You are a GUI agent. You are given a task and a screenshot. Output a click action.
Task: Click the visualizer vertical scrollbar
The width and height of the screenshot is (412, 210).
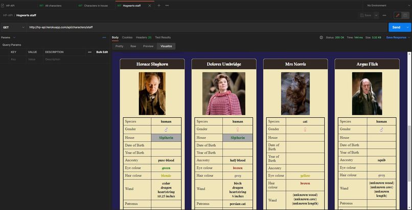point(409,153)
